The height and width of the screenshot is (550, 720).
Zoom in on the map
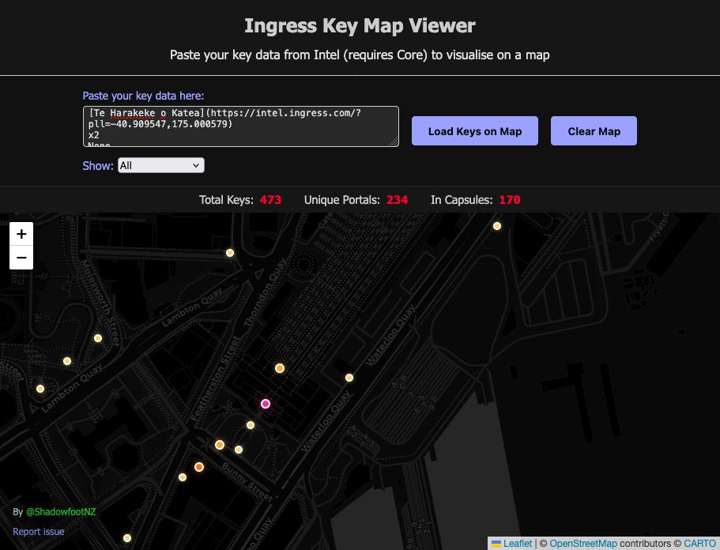[21, 234]
